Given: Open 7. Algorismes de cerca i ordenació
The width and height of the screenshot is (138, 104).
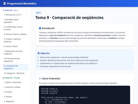Looking at the screenshot, I should (16, 52).
